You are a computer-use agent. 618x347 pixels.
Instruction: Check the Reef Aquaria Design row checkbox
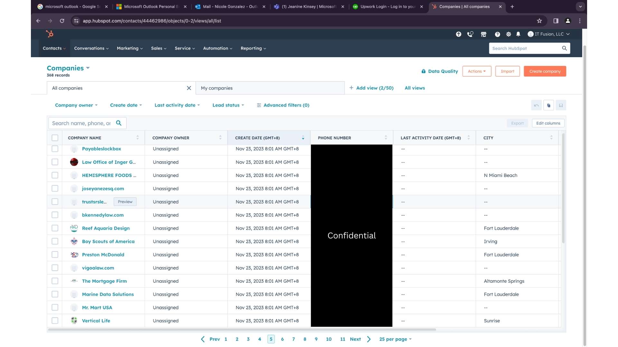(x=55, y=228)
